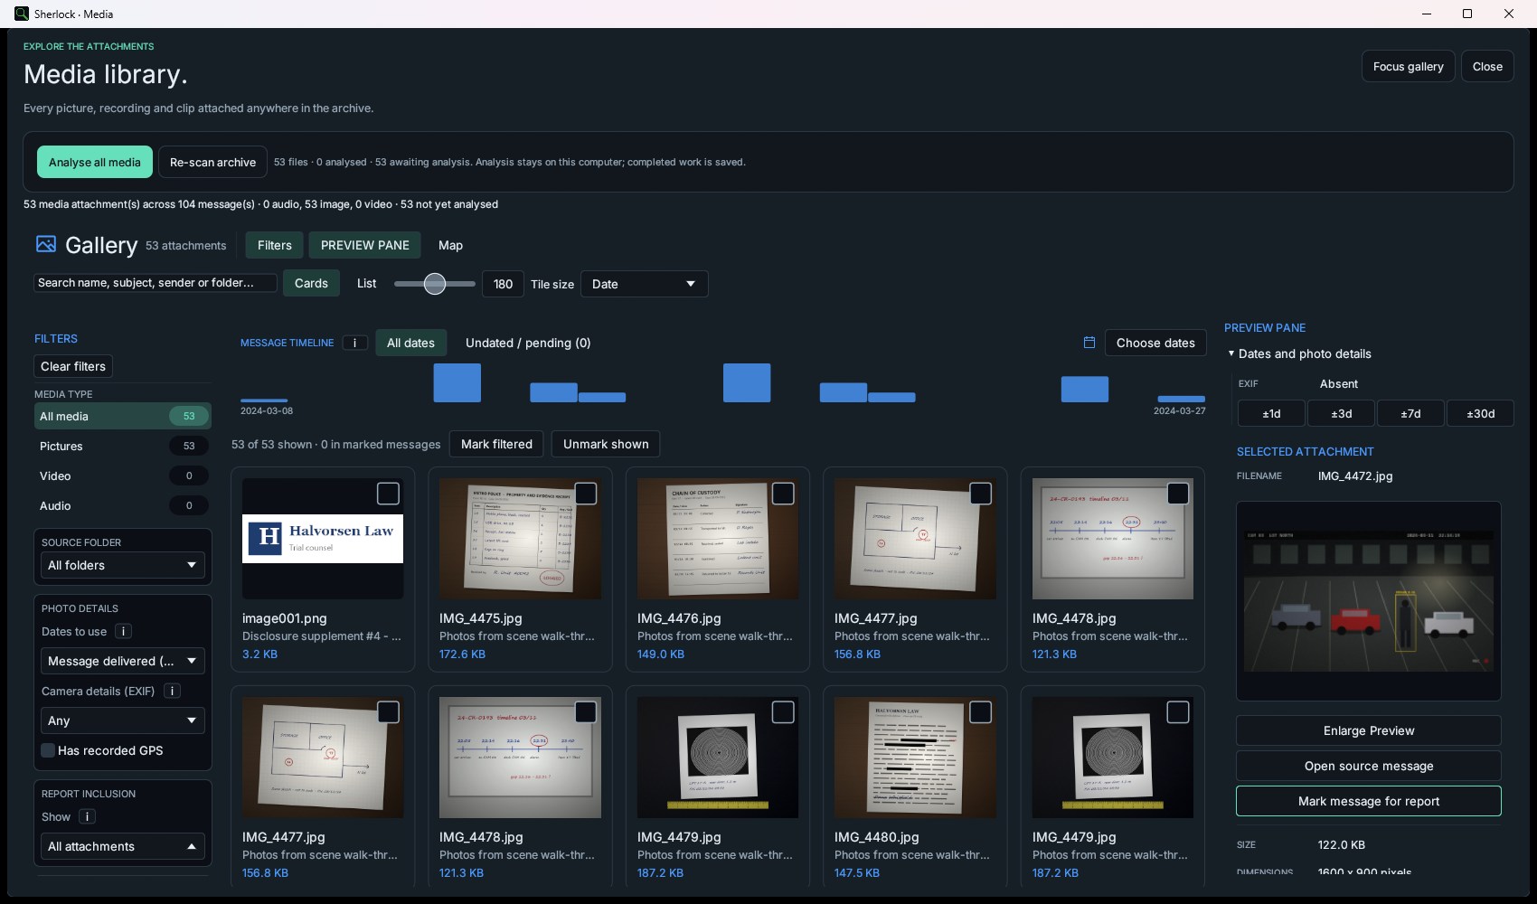Click the Camera details (EXIF) info icon
Image resolution: width=1537 pixels, height=904 pixels.
click(x=172, y=692)
